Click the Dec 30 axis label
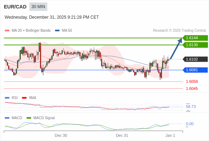Screen dimensions: 209x141 pos(61,135)
